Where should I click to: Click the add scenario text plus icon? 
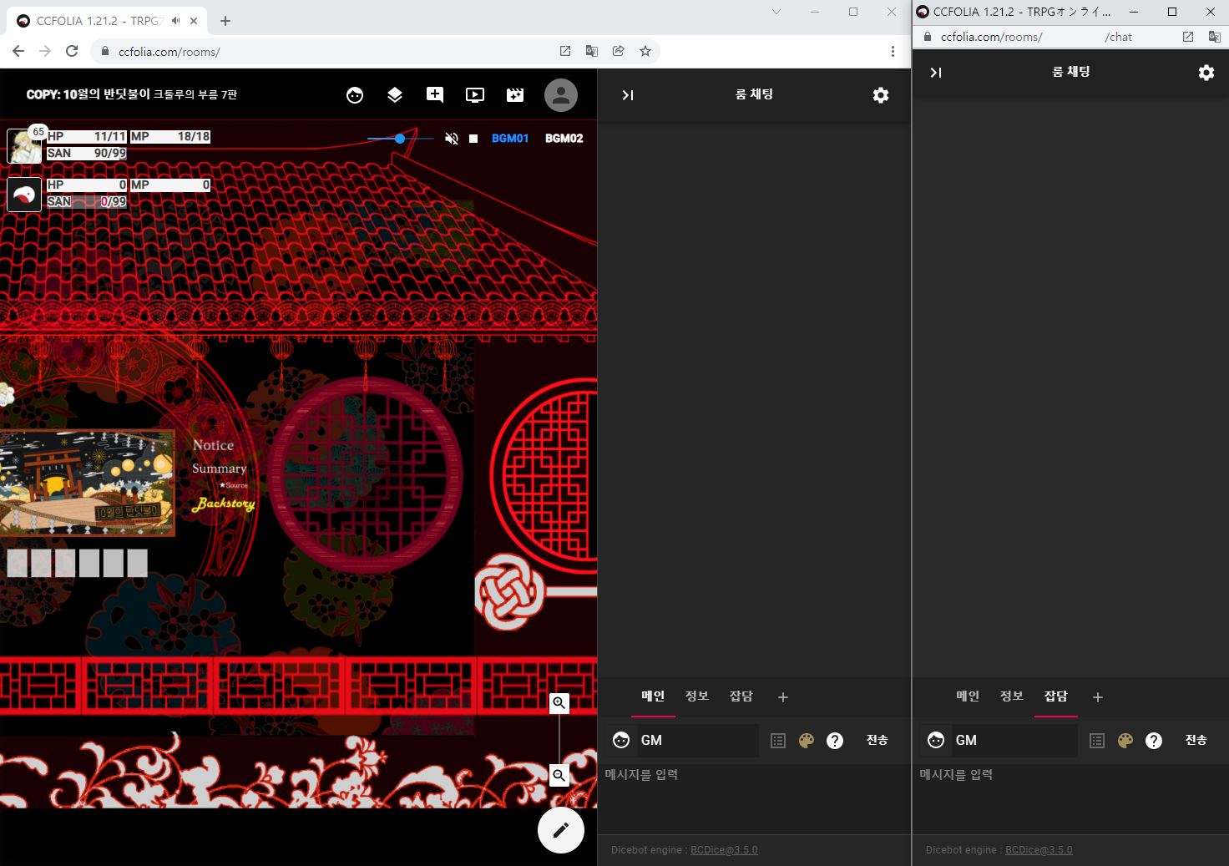pos(435,95)
